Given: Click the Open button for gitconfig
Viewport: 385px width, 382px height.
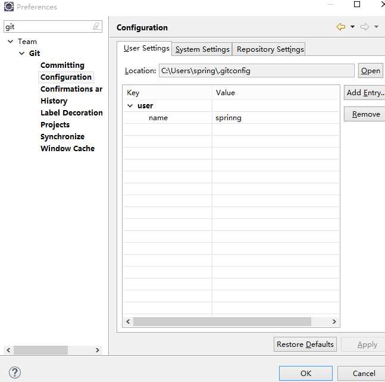Looking at the screenshot, I should [x=370, y=71].
